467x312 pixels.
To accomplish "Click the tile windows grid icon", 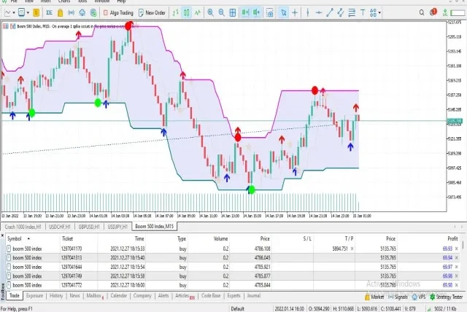I will coord(233,13).
